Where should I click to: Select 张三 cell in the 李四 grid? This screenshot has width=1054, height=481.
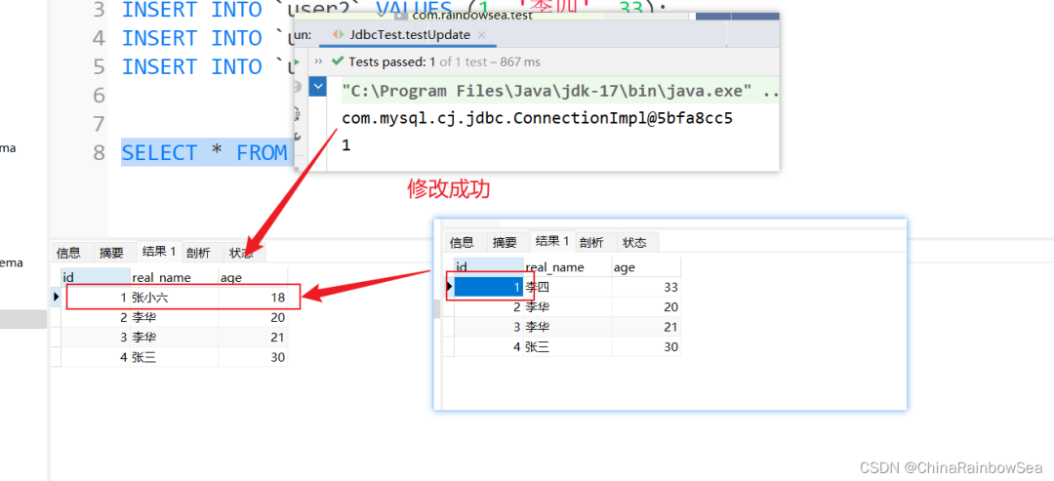coord(568,347)
